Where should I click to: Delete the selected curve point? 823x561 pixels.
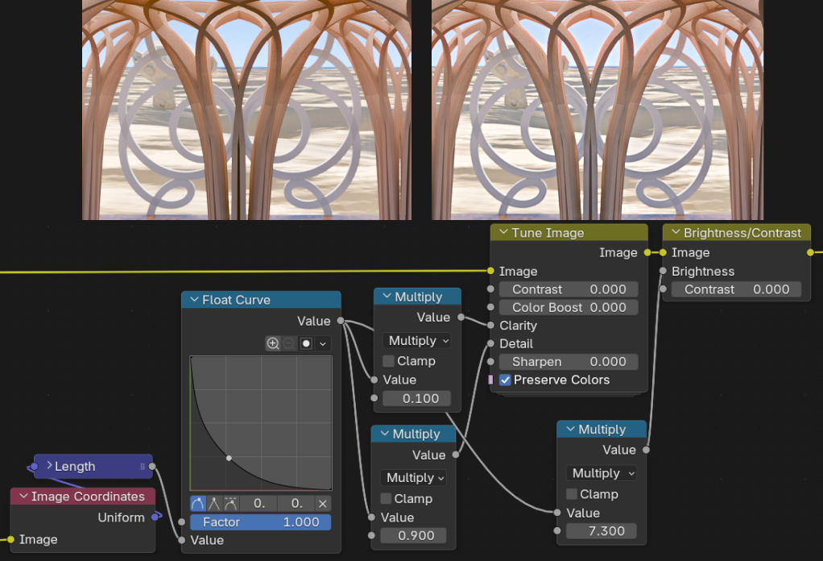(x=322, y=503)
